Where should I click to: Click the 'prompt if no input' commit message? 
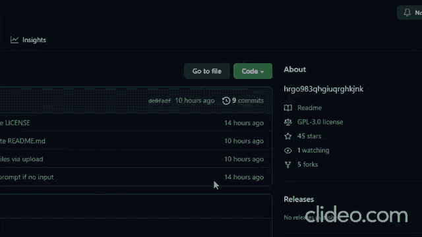[27, 177]
